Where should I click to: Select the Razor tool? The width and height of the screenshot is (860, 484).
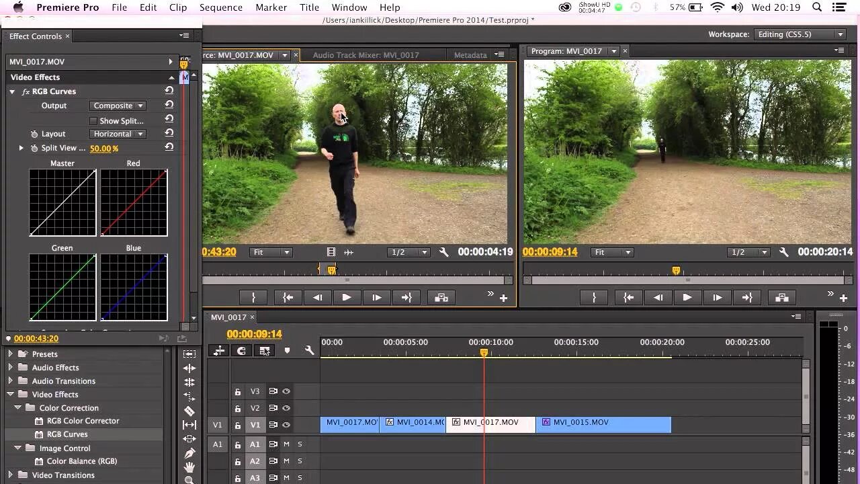pyautogui.click(x=189, y=411)
